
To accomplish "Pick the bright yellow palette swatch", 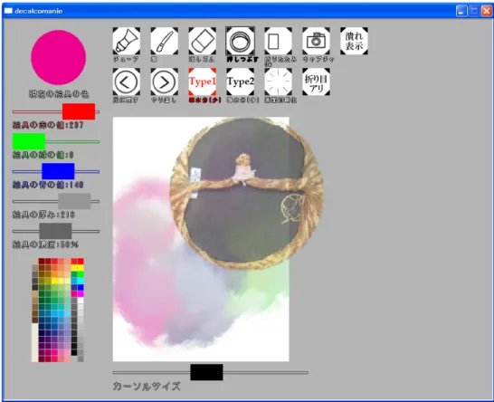I will click(x=81, y=268).
